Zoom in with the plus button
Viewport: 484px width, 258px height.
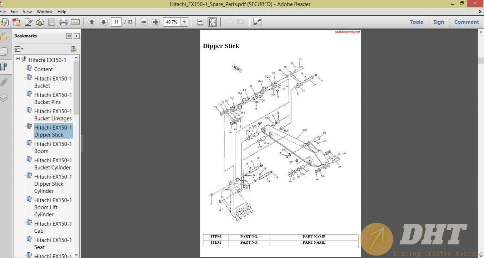pos(156,22)
